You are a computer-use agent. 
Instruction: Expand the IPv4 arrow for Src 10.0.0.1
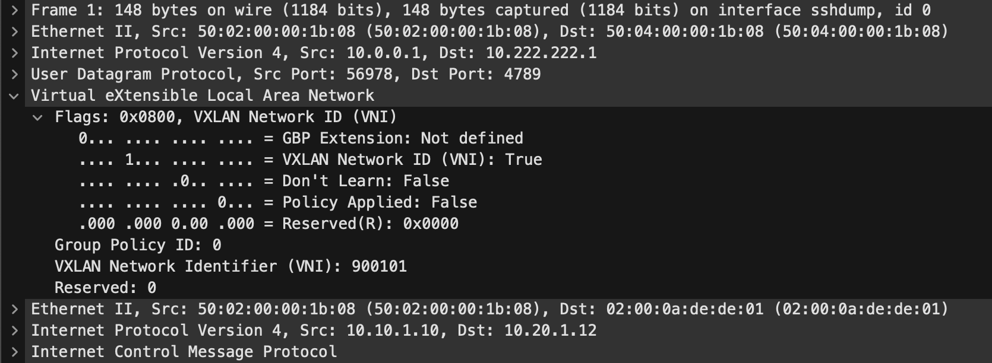point(14,53)
